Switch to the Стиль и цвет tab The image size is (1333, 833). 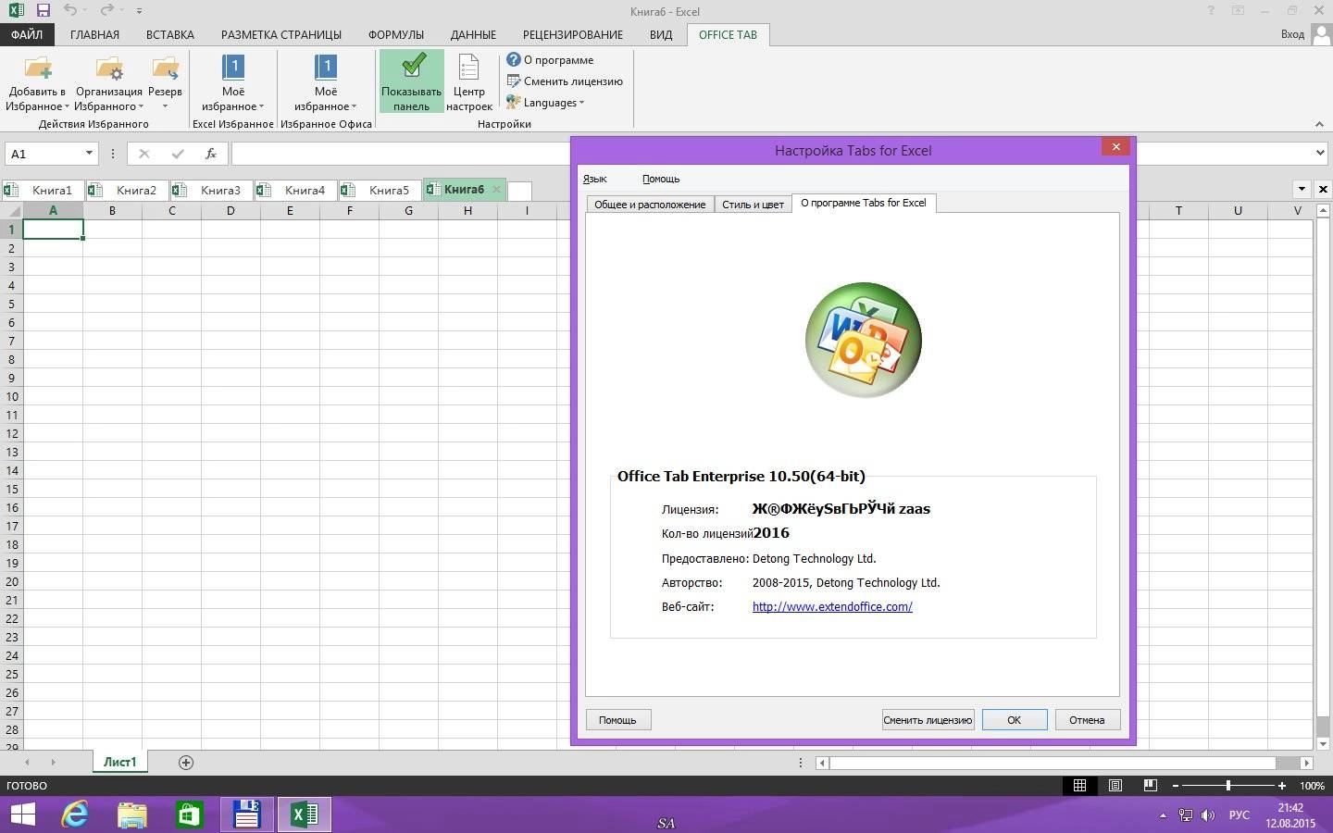tap(754, 204)
